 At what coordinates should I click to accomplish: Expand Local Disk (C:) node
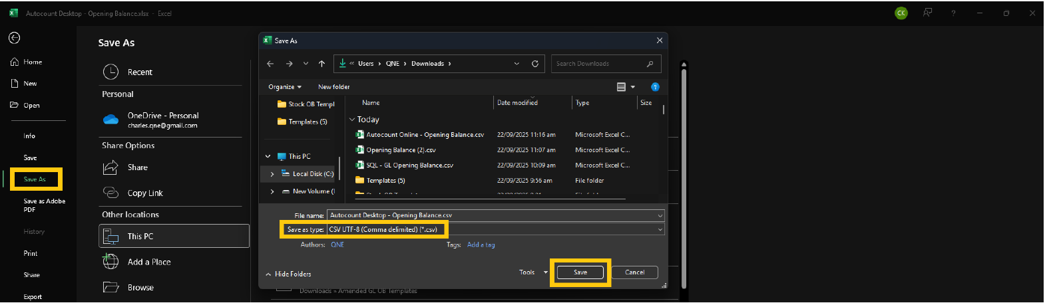point(272,174)
